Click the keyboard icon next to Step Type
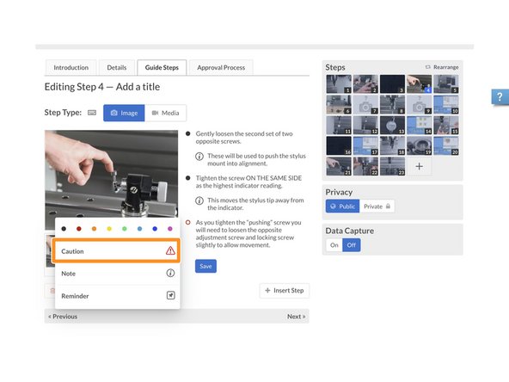This screenshot has height=382, width=509. (x=92, y=113)
